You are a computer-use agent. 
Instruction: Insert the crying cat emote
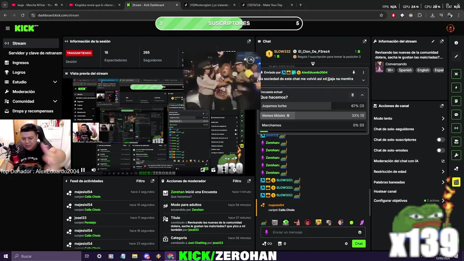click(x=275, y=222)
